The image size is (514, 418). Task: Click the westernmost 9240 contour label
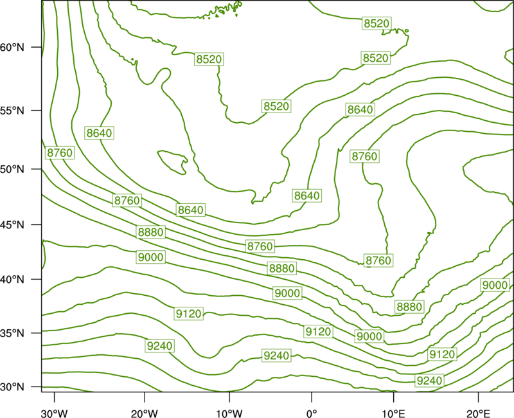point(159,345)
